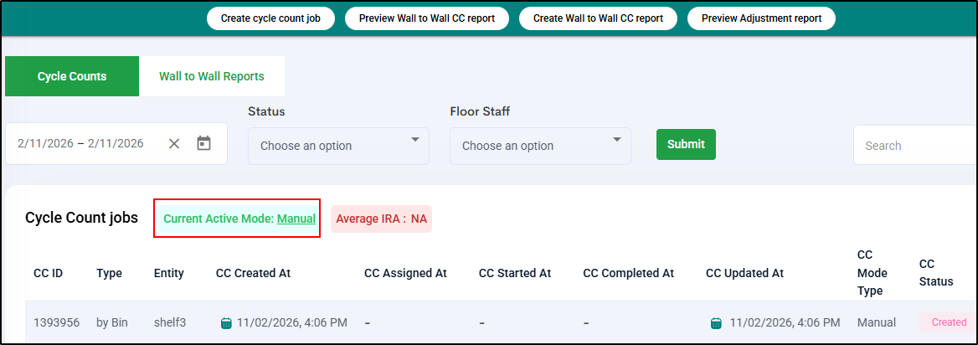
Task: Click the Average IRA badge
Action: pos(381,219)
